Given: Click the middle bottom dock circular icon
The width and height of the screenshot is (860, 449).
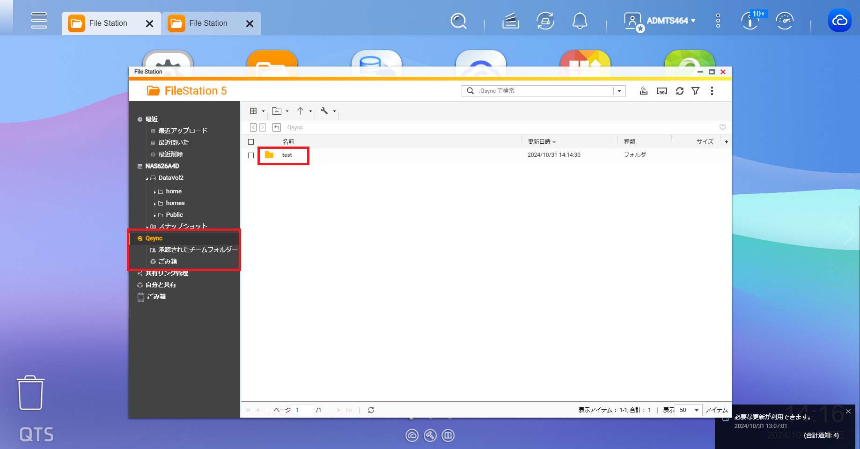Looking at the screenshot, I should pyautogui.click(x=430, y=436).
